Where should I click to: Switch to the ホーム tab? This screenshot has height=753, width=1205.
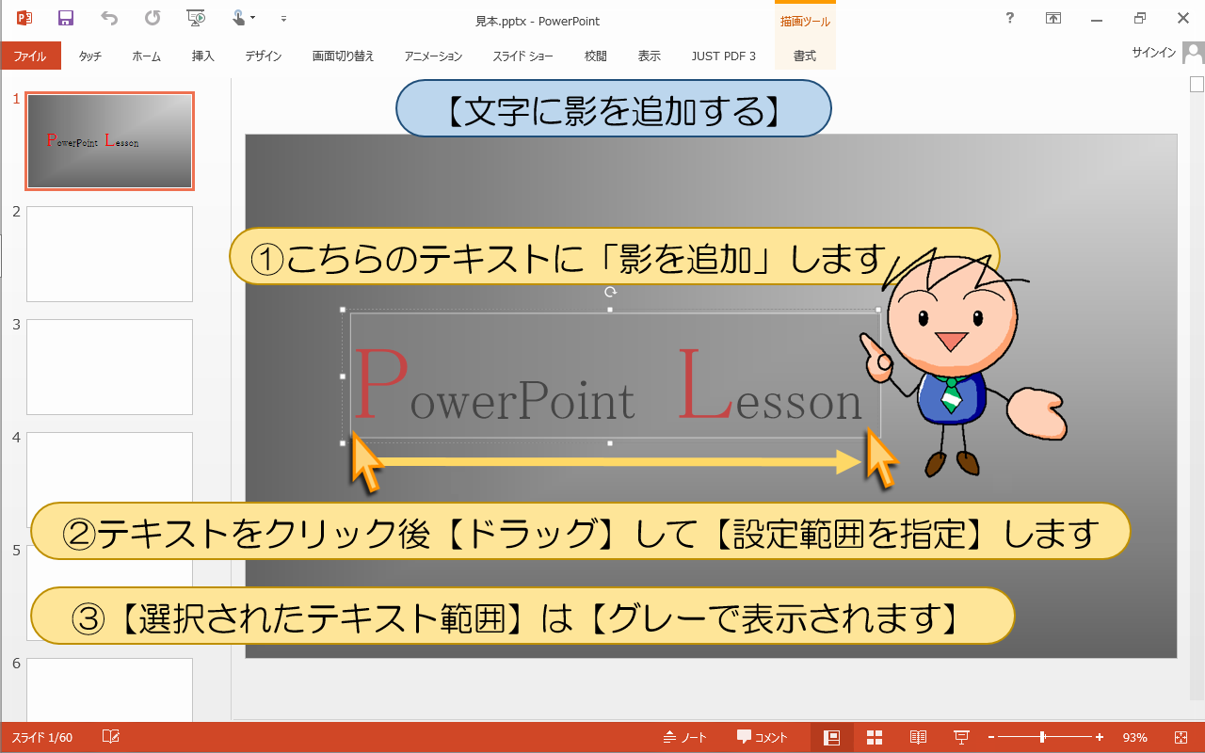point(147,56)
